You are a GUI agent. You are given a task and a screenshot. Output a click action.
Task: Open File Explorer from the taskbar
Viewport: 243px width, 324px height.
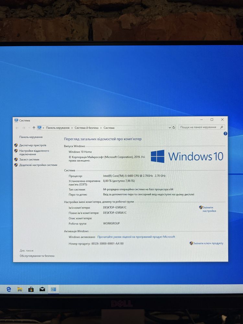(x=20, y=289)
